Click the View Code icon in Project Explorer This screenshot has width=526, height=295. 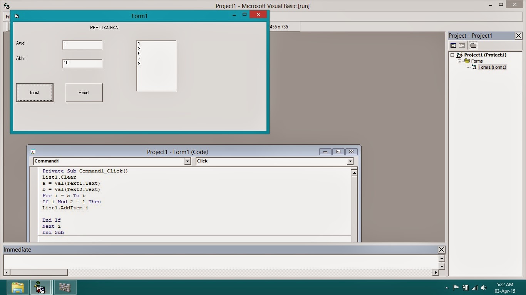(x=453, y=45)
